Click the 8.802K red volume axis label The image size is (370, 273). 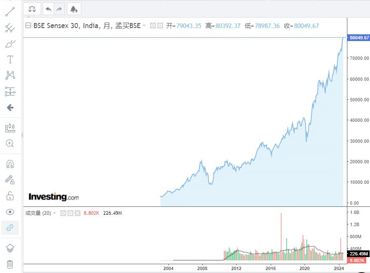[x=357, y=260]
